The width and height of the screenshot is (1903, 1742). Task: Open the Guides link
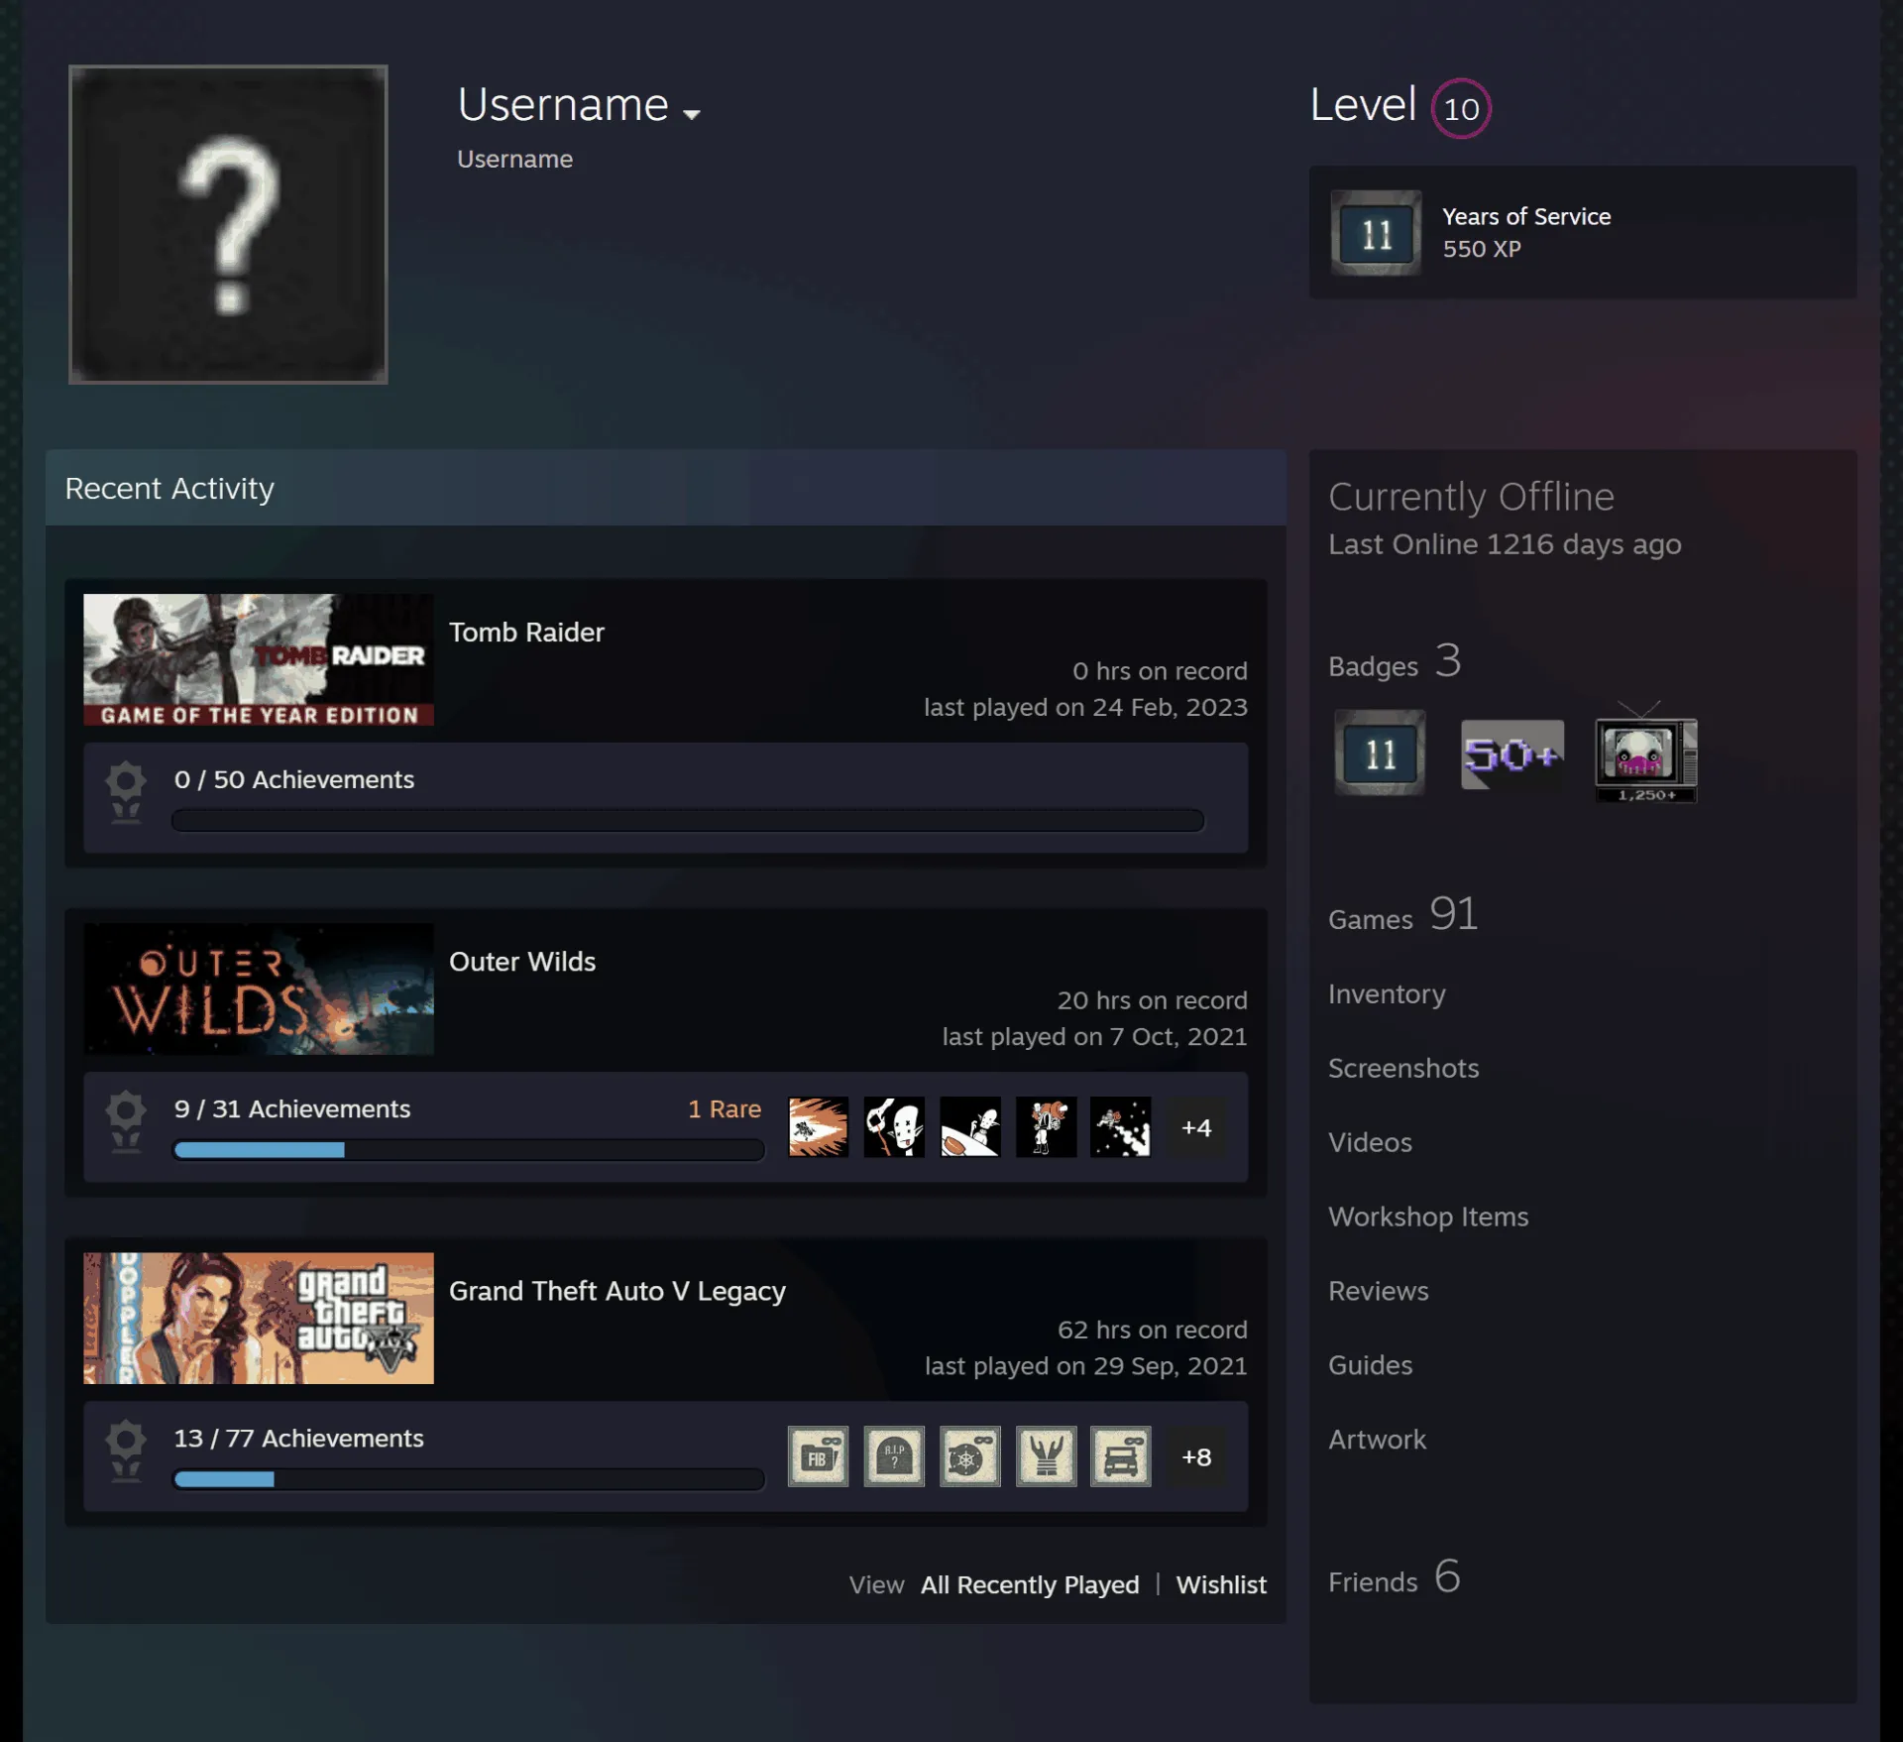tap(1371, 1365)
